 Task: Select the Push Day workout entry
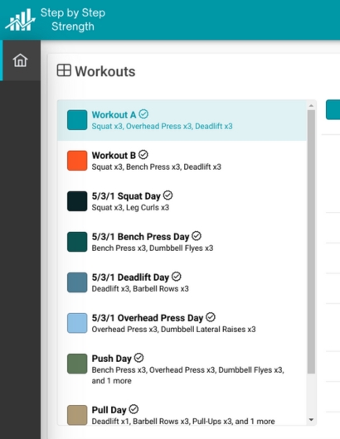(182, 369)
